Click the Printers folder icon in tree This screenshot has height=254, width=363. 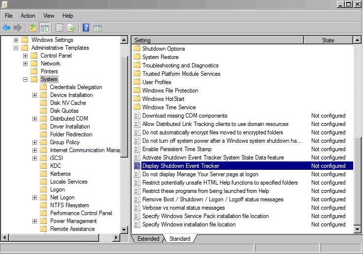(x=34, y=71)
